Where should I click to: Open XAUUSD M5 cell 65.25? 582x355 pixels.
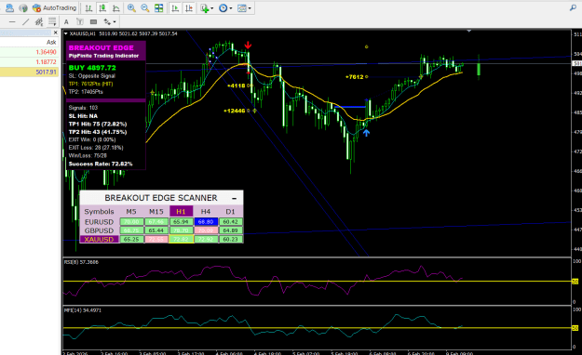click(x=131, y=240)
